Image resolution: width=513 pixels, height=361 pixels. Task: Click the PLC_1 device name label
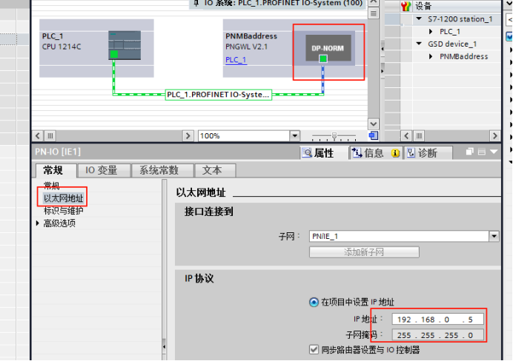53,36
